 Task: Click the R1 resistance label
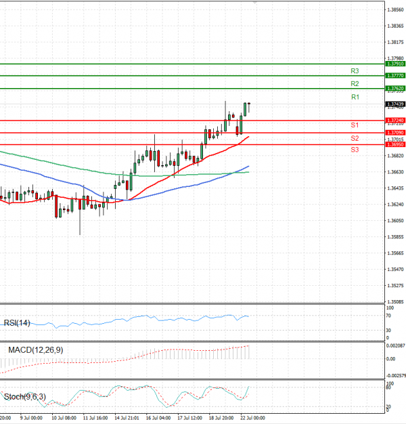pyautogui.click(x=355, y=97)
